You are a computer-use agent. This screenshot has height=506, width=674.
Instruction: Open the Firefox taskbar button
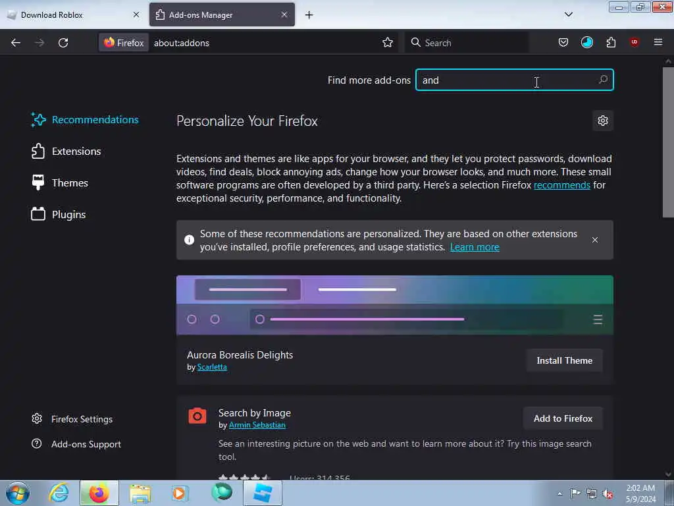click(99, 493)
